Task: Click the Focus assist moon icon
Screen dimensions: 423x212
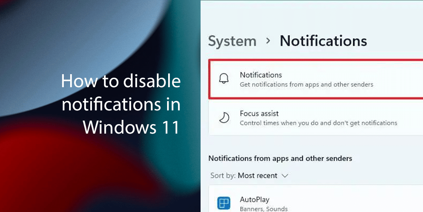Action: (x=224, y=118)
